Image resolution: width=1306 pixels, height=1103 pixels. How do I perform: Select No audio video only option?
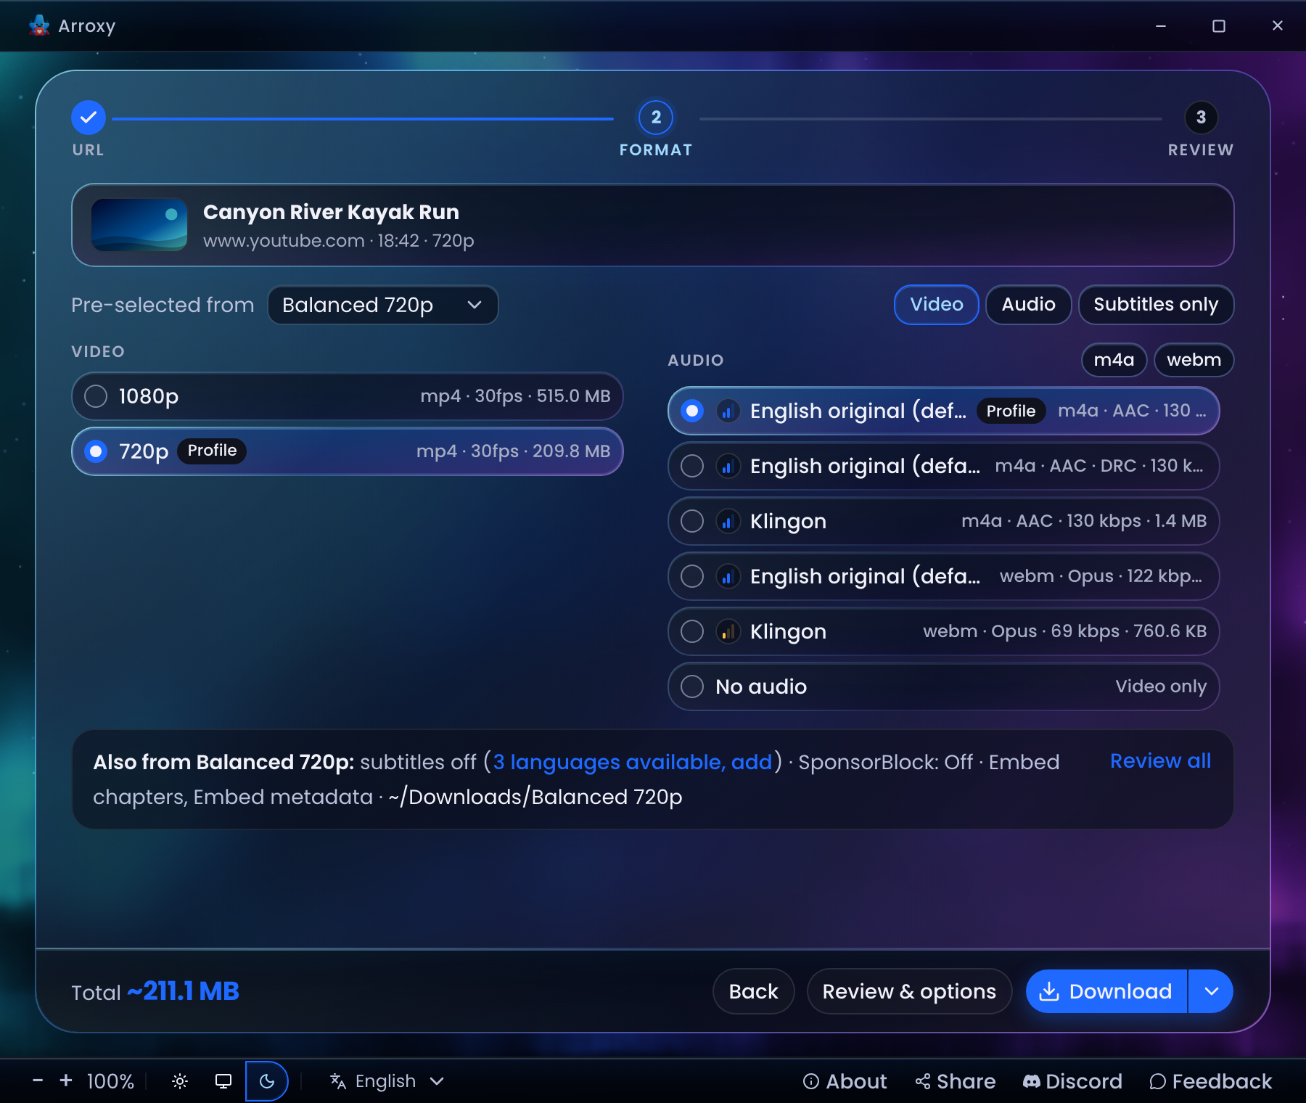943,687
